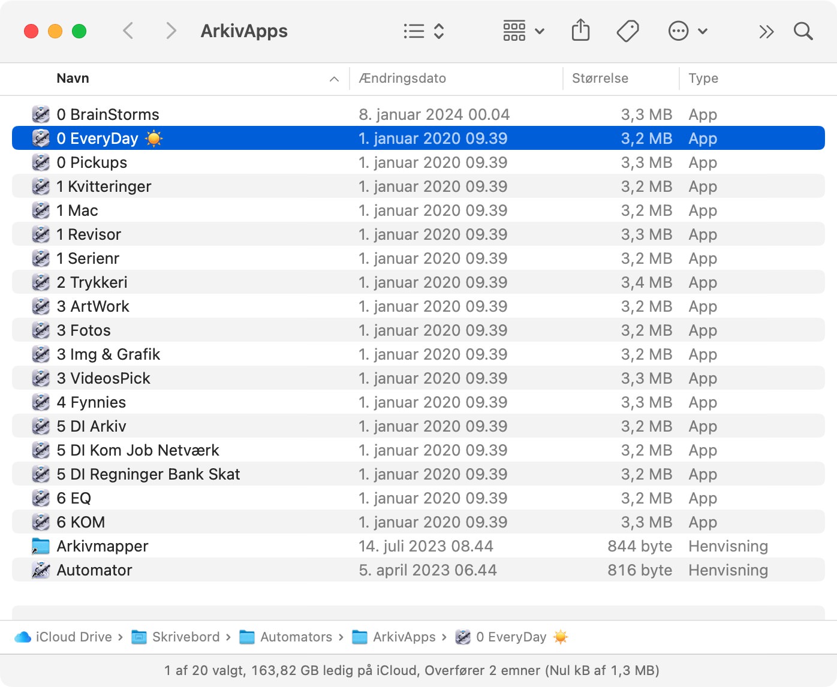
Task: Click the 1 Serienr app icon
Action: click(x=41, y=258)
